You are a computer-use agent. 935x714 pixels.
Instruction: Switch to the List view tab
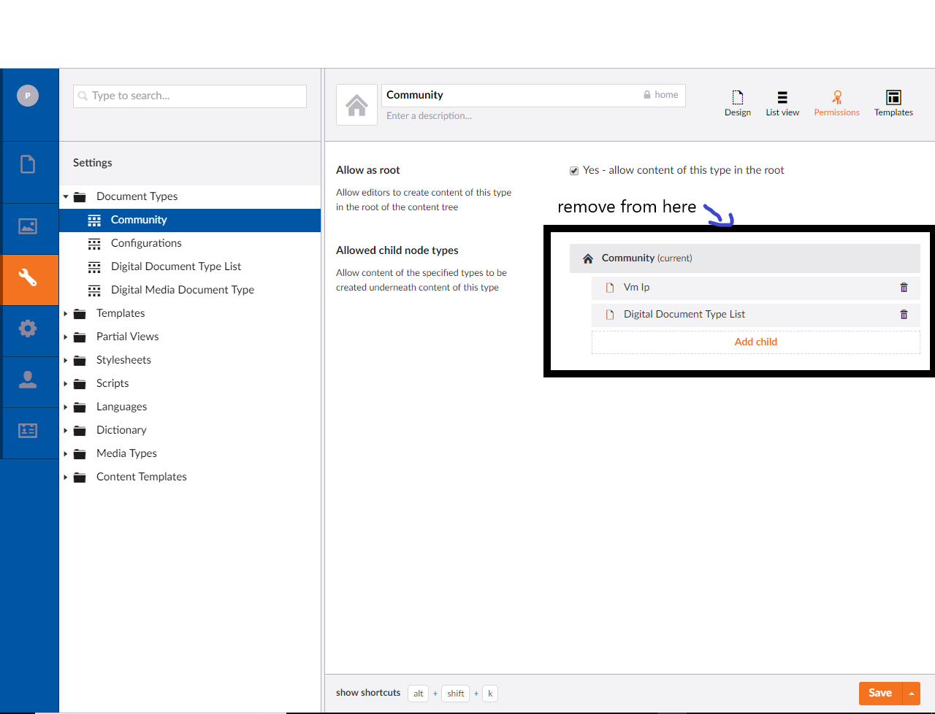pyautogui.click(x=782, y=103)
